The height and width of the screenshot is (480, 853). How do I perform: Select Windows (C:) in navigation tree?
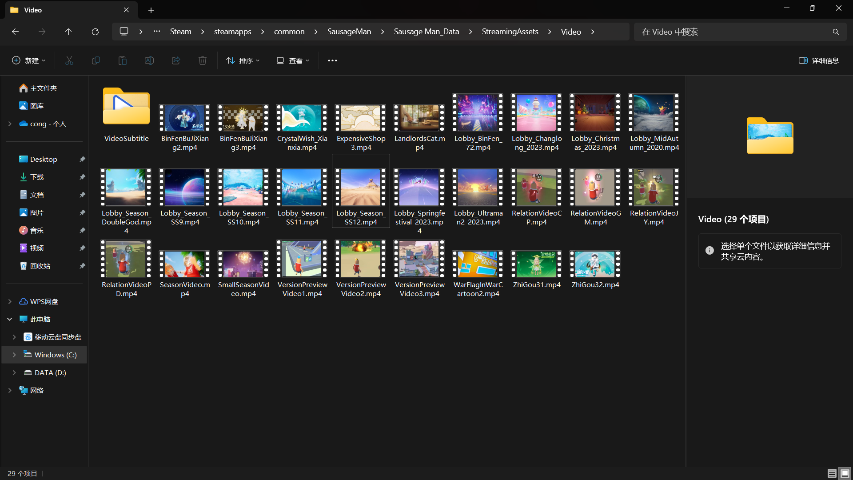[51, 355]
